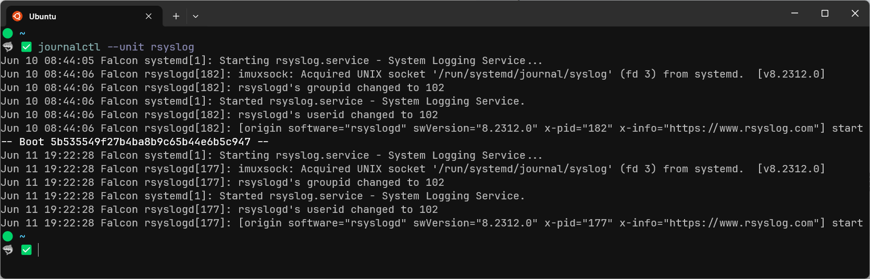The height and width of the screenshot is (279, 870).
Task: Close the terminal window
Action: point(855,14)
